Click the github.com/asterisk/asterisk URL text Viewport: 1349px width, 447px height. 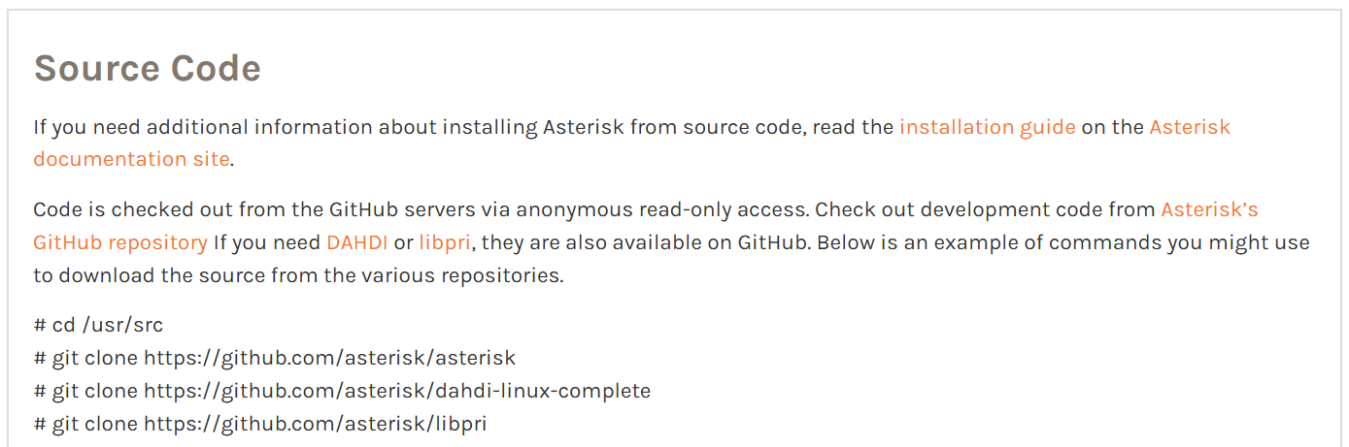[x=329, y=358]
